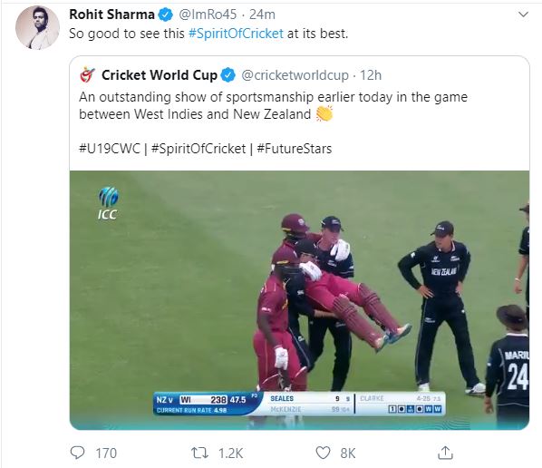Open the @ImRo45 handle link
This screenshot has width=542, height=468.
tap(208, 15)
